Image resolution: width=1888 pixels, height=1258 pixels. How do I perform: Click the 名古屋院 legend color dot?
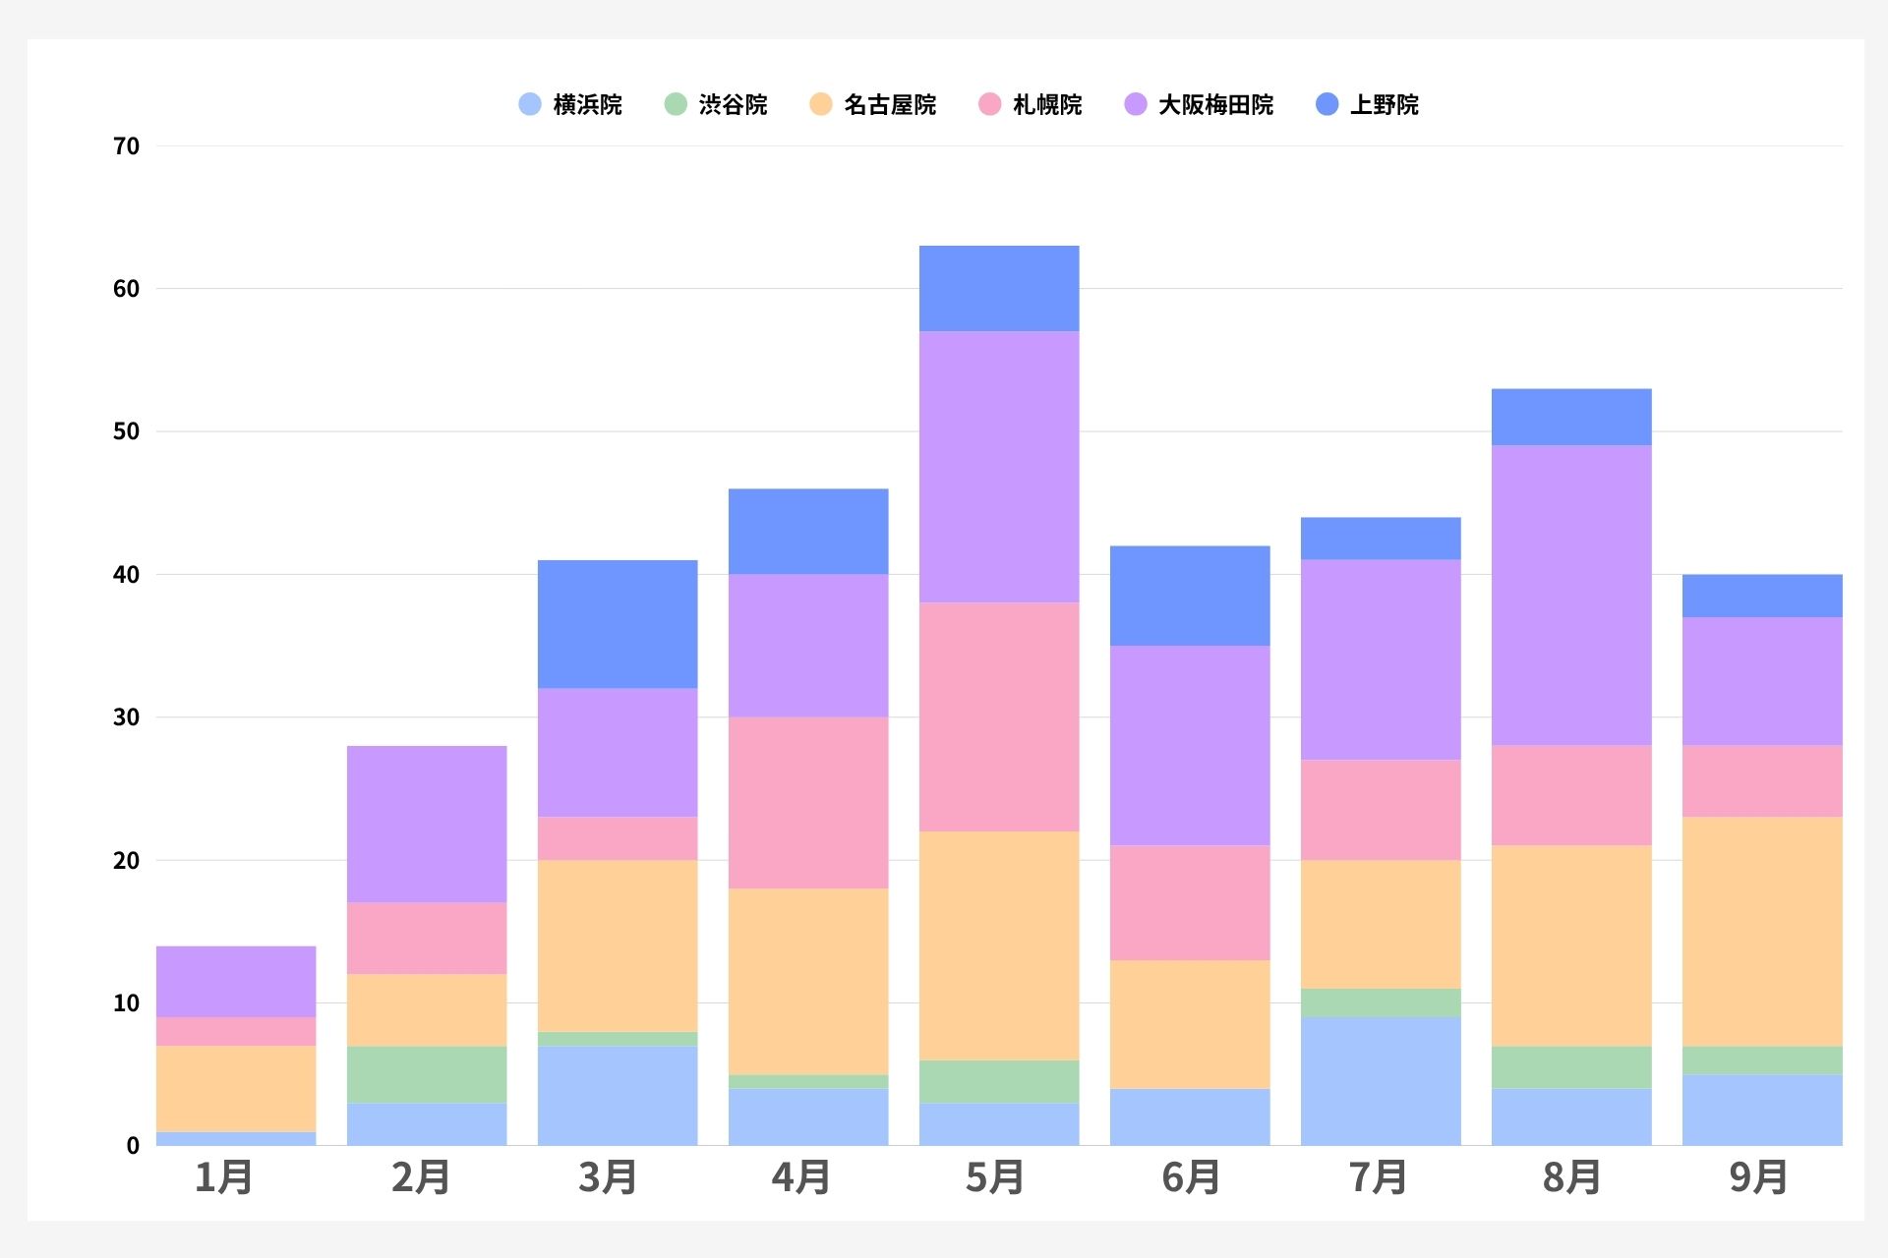821,104
